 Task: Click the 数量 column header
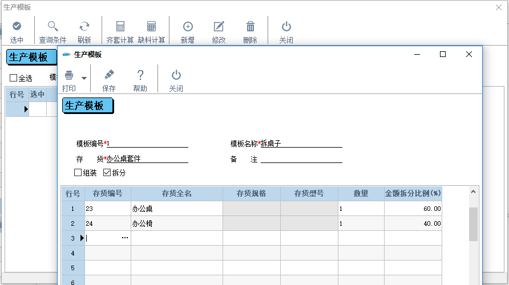click(361, 194)
